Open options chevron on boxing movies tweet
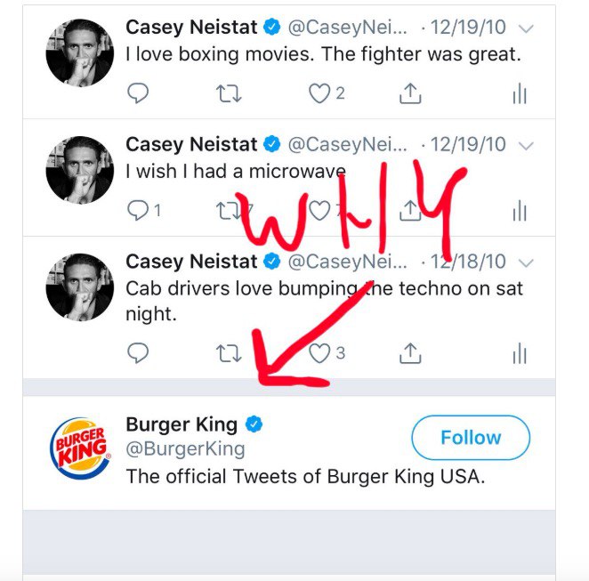589x581 pixels. (526, 28)
